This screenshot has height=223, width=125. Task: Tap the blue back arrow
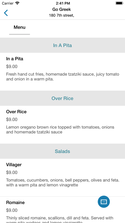coord(6,13)
